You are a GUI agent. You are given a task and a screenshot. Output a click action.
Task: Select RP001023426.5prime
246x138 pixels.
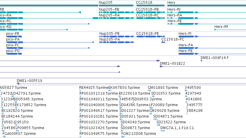click(99, 128)
